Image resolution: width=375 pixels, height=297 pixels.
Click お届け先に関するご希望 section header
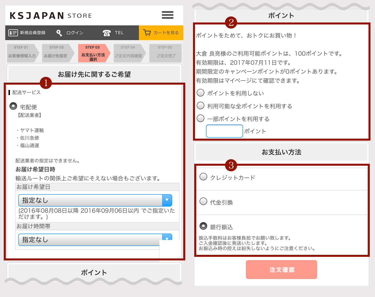(94, 74)
